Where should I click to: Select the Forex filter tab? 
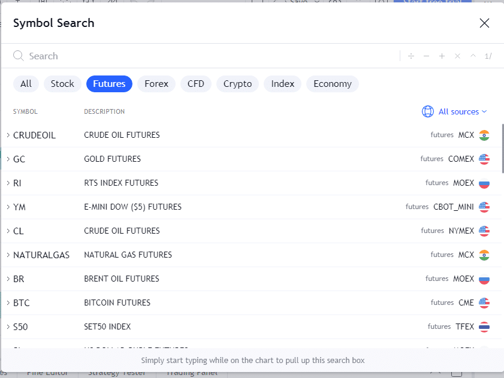[x=156, y=84]
